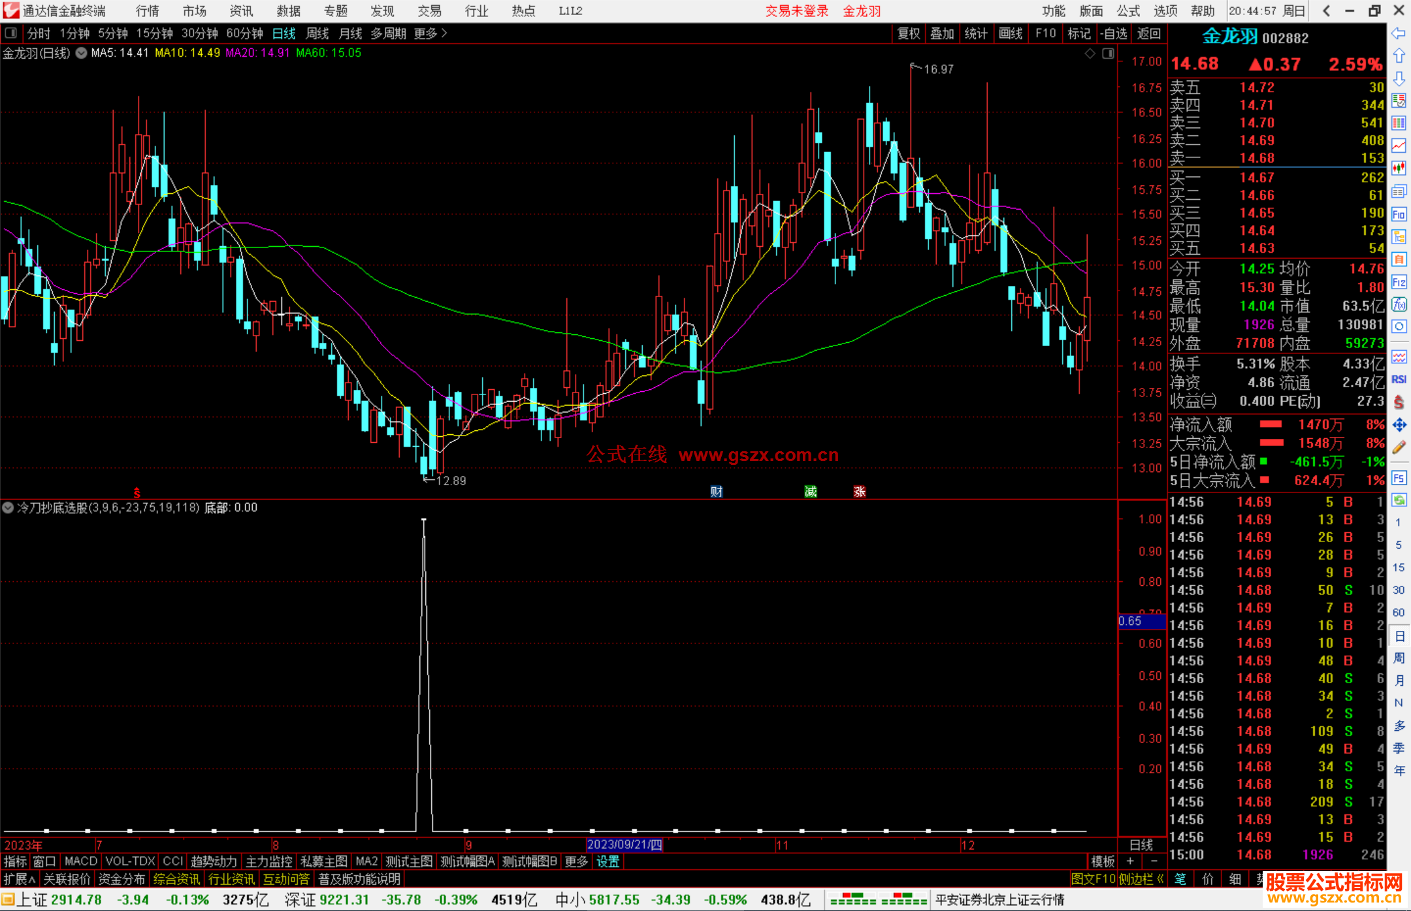Open the 公式 menu

tap(1127, 11)
